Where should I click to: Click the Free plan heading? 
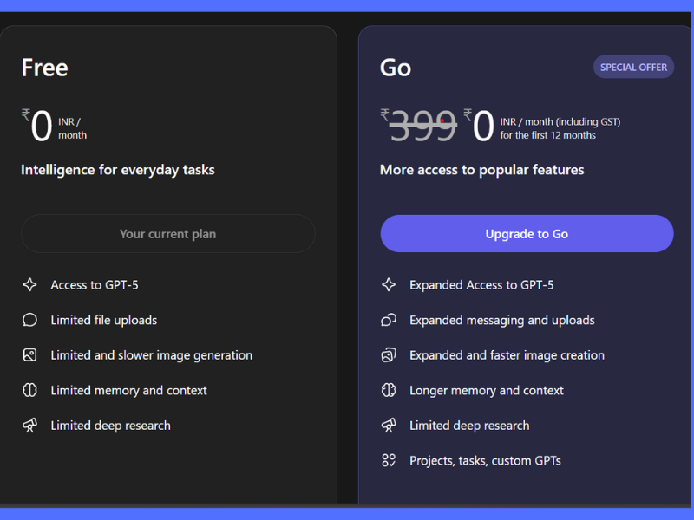[45, 68]
